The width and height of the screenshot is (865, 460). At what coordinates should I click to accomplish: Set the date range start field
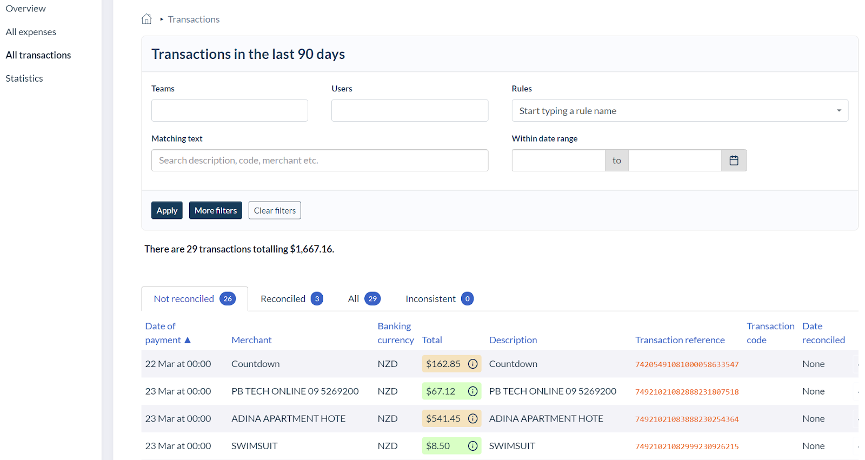(x=558, y=161)
